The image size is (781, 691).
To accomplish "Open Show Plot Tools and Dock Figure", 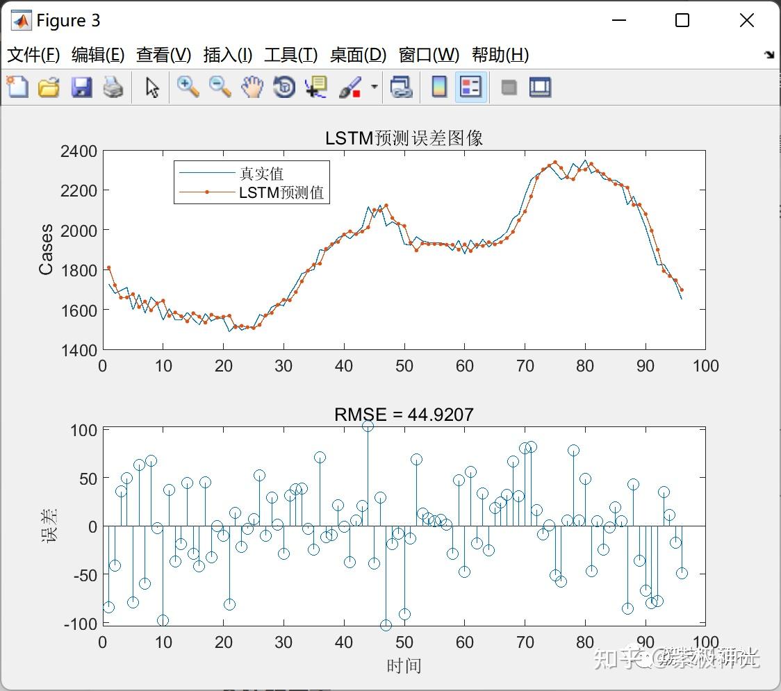I will 541,87.
